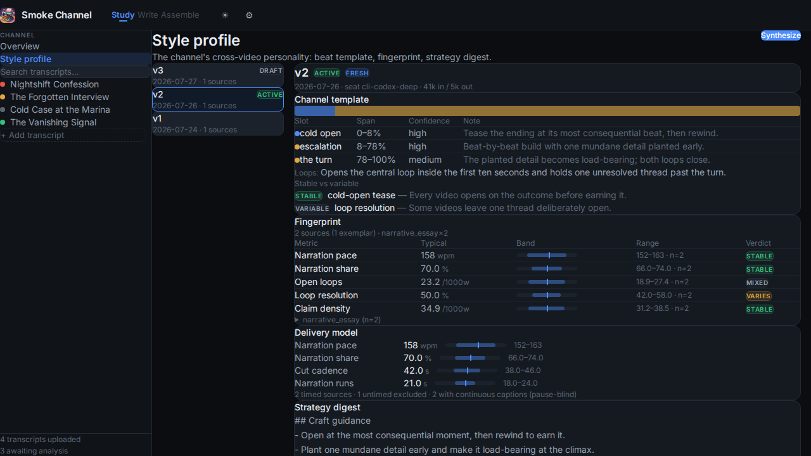Image resolution: width=811 pixels, height=456 pixels.
Task: Focus the Search transcripts field
Action: 75,72
